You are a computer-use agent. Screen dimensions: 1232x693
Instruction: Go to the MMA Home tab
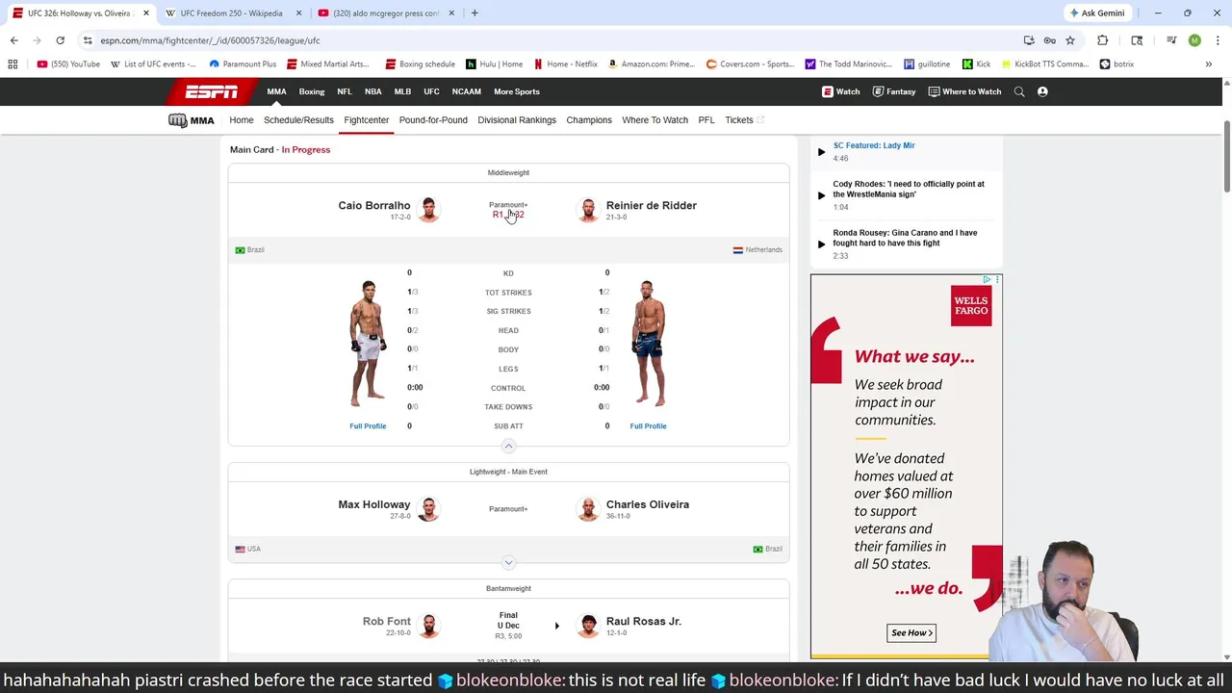[242, 120]
